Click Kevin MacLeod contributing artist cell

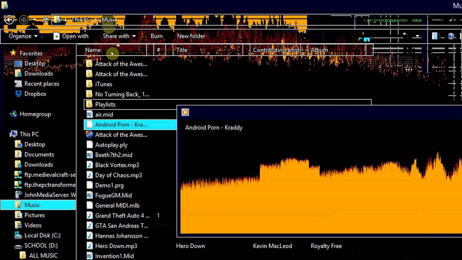click(273, 246)
